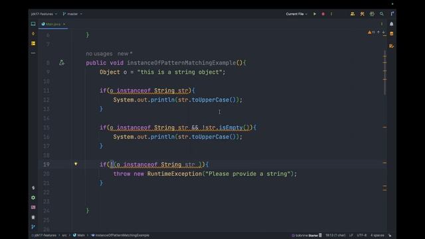Click the line 8 gutter marker icon

coord(62,63)
